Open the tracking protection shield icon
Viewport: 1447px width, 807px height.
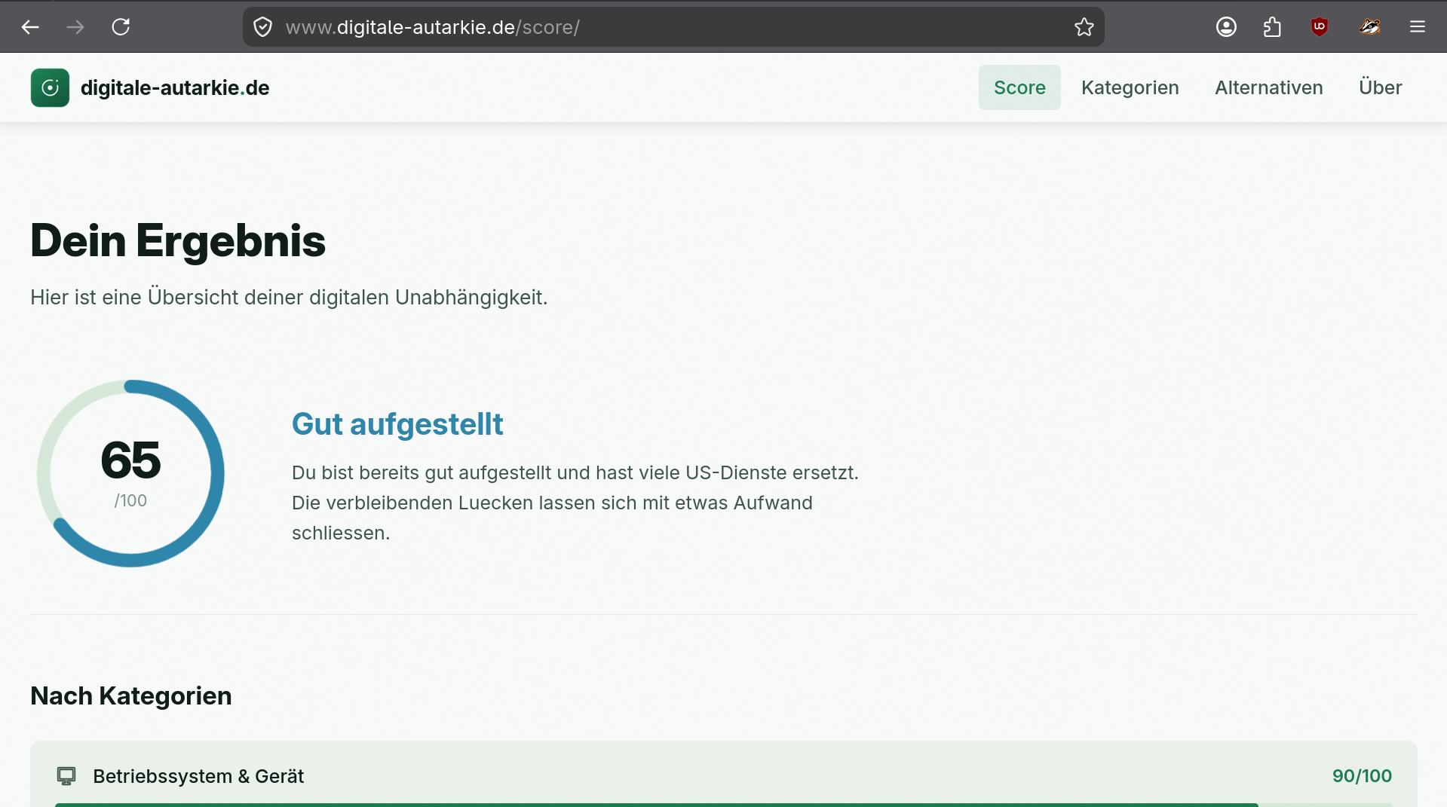click(262, 27)
